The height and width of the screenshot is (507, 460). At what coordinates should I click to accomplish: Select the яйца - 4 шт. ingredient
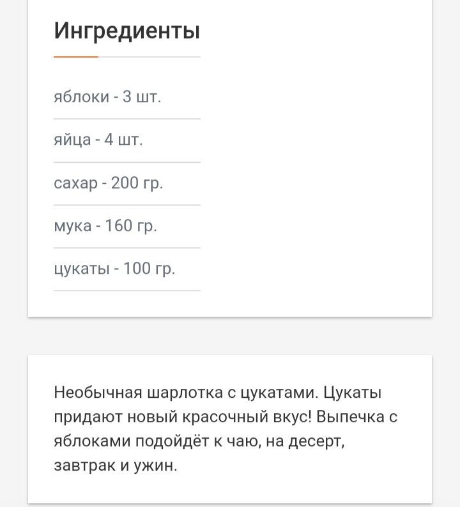98,140
